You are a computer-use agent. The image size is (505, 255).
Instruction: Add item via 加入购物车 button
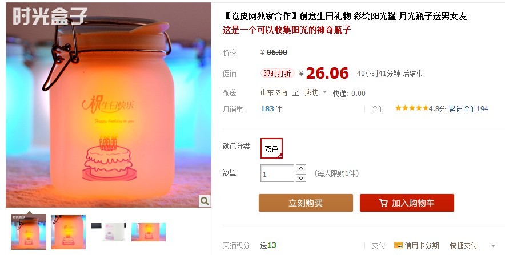407,203
